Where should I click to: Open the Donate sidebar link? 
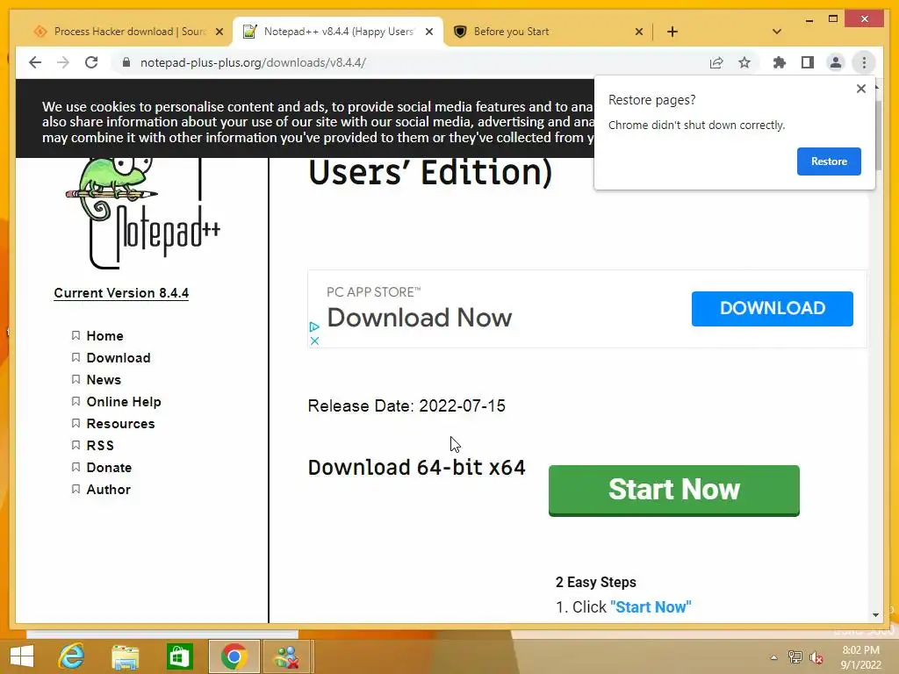click(109, 468)
